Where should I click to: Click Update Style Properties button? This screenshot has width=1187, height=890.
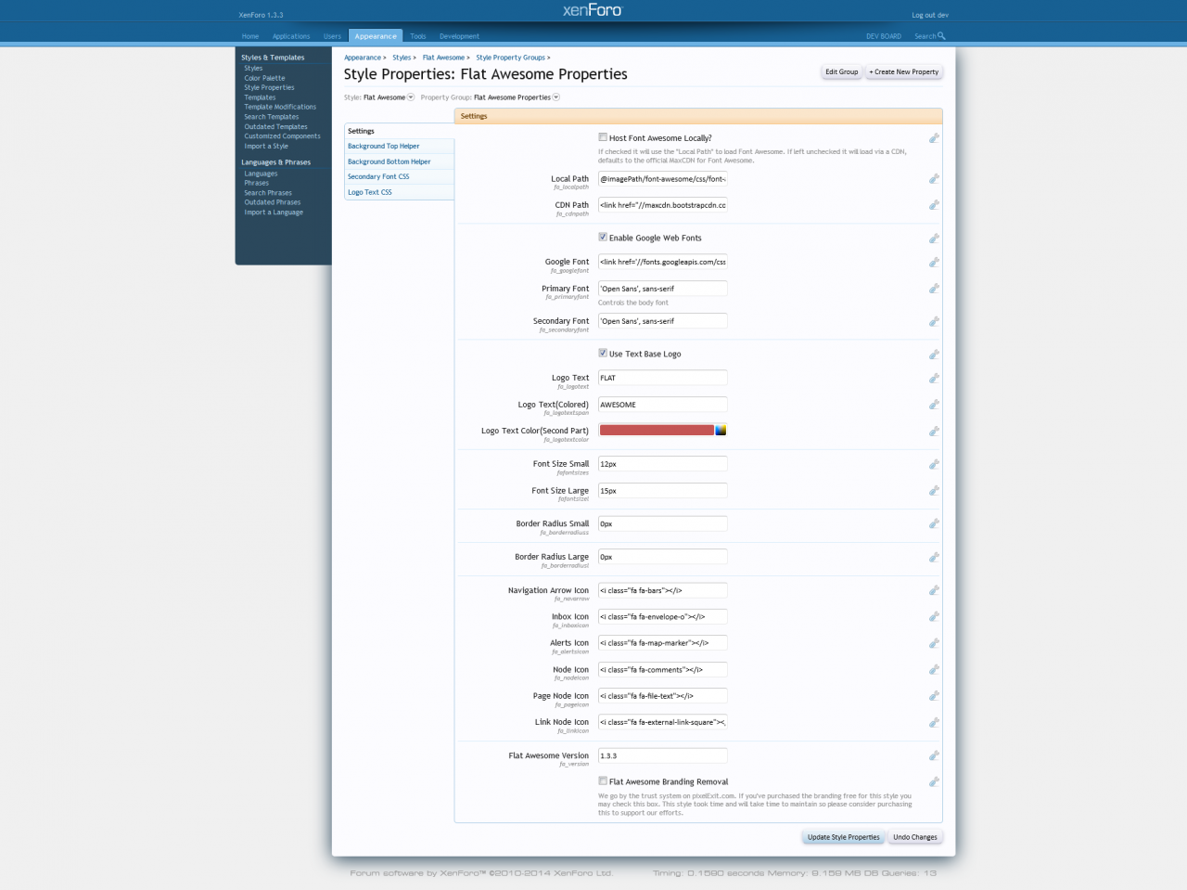click(x=843, y=837)
